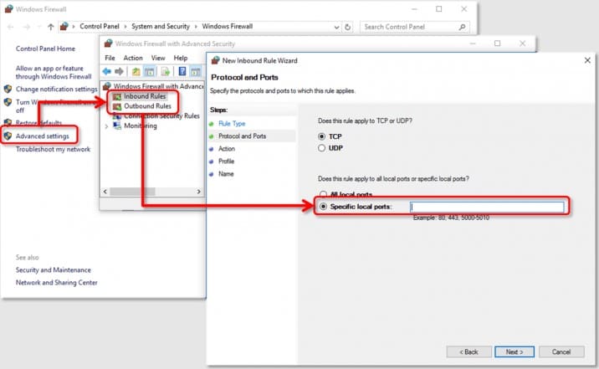
Task: Click the chevron after System and Security
Action: point(196,27)
